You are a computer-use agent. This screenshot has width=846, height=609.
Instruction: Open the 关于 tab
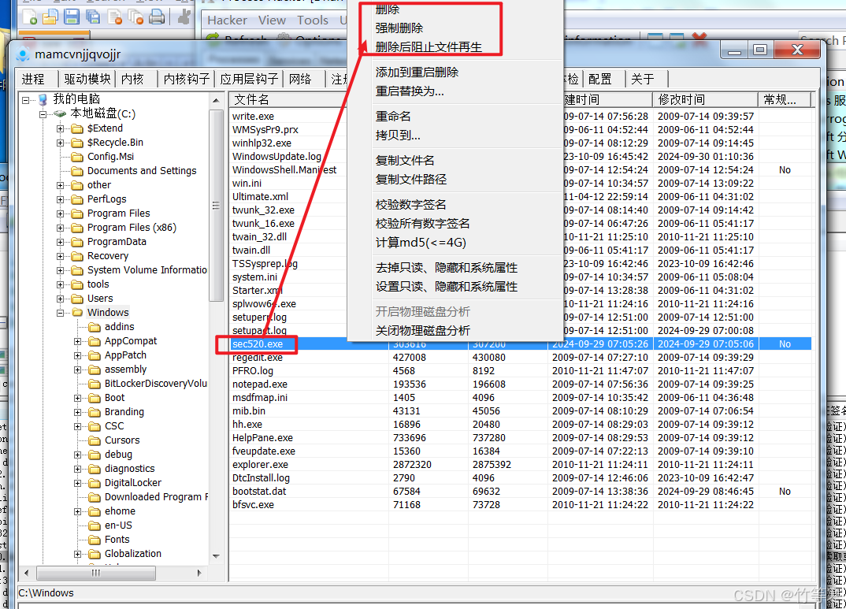point(643,80)
